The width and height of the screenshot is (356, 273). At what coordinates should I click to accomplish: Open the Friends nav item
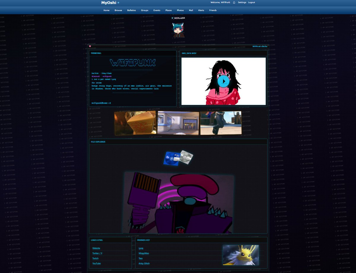tap(213, 10)
